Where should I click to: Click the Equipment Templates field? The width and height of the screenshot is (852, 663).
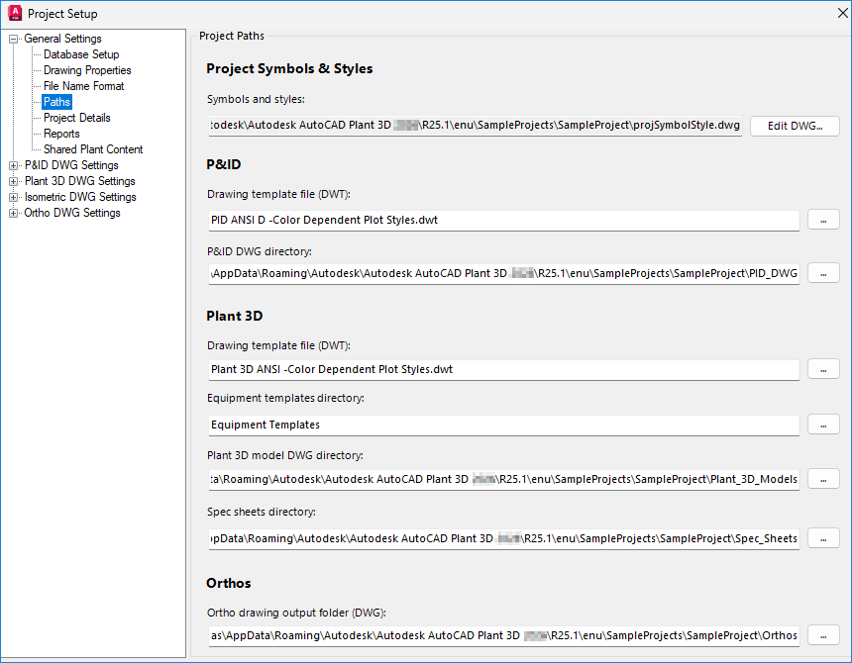click(x=503, y=425)
